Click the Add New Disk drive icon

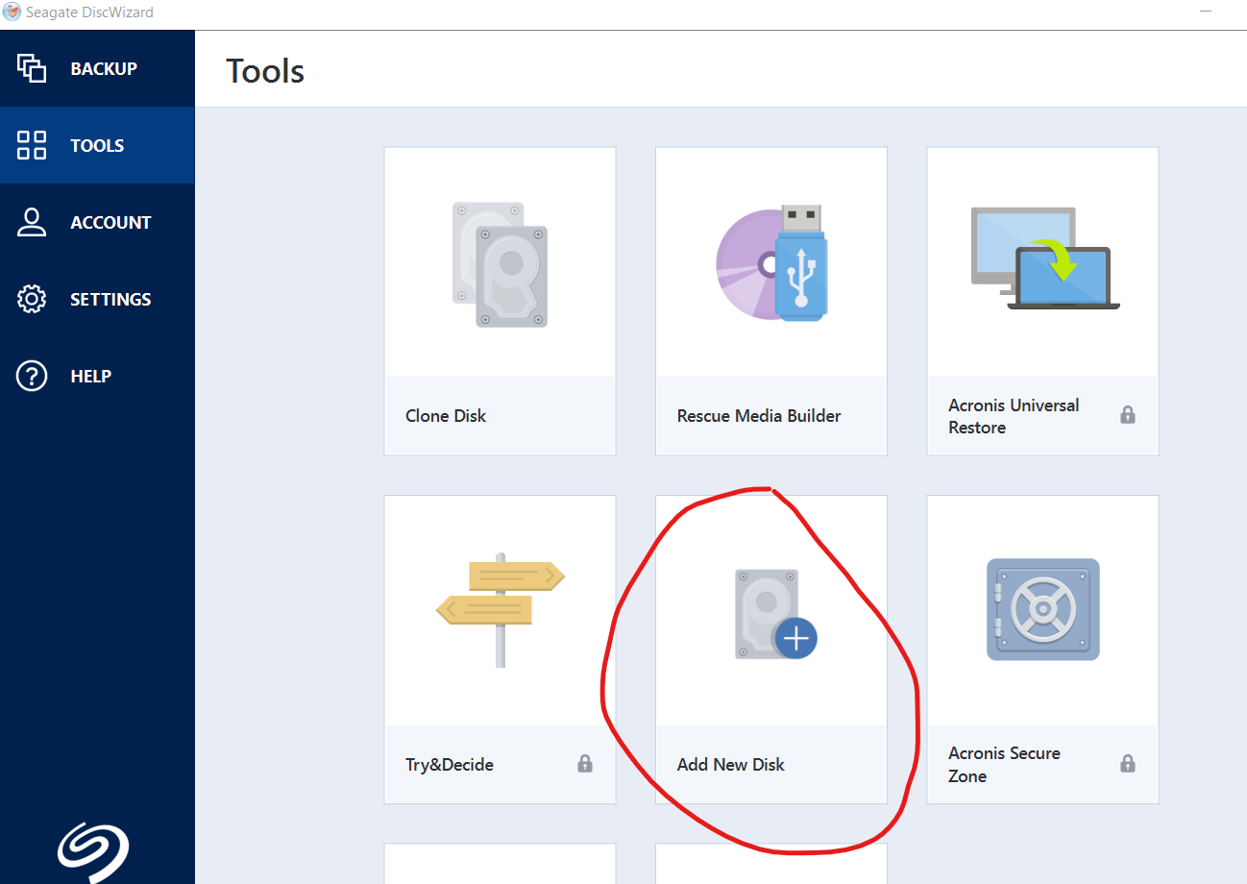(x=775, y=613)
